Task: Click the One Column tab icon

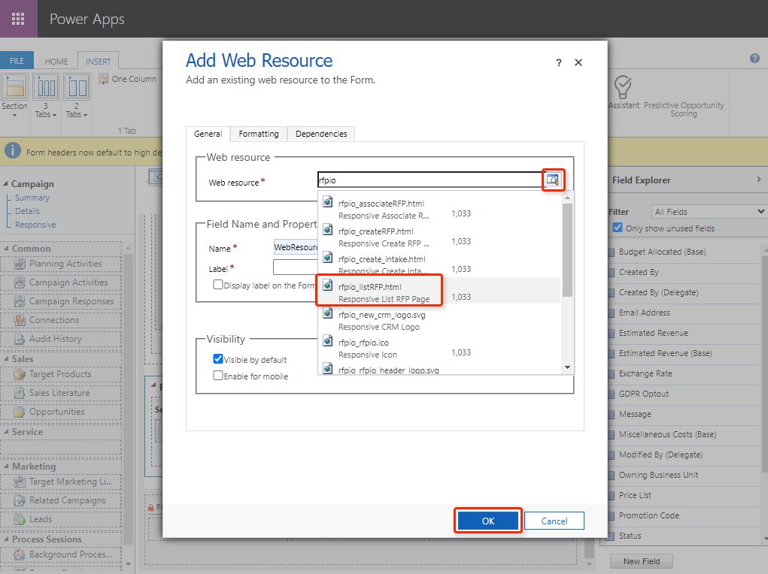Action: (x=103, y=79)
